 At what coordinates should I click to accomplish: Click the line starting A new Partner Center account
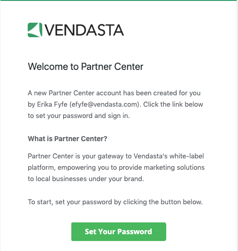tap(114, 93)
